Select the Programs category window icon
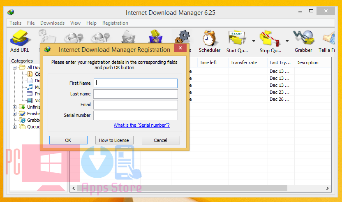Viewport: 342px width, 202px height. coord(30,94)
